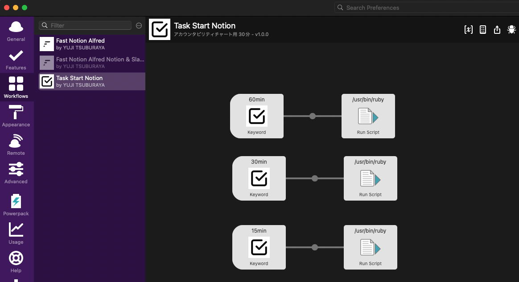Select the Fast Notion Alfred workflow
Viewport: 519px width, 282px height.
click(x=92, y=44)
